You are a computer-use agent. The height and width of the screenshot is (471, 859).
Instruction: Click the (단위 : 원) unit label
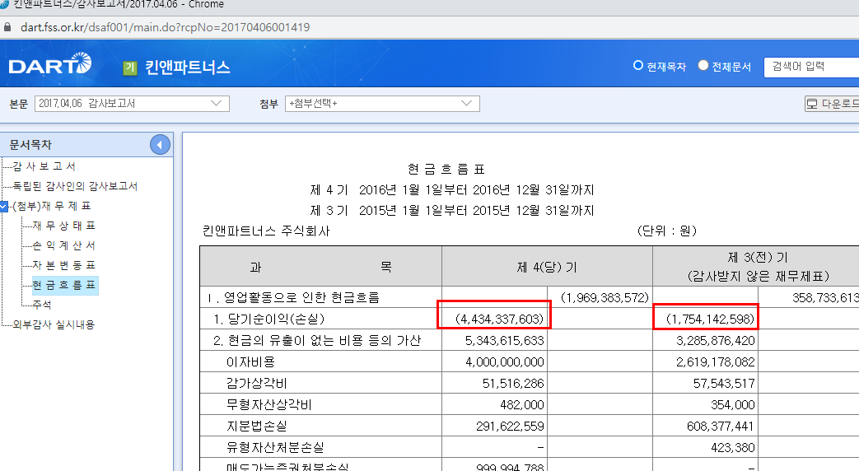click(667, 231)
